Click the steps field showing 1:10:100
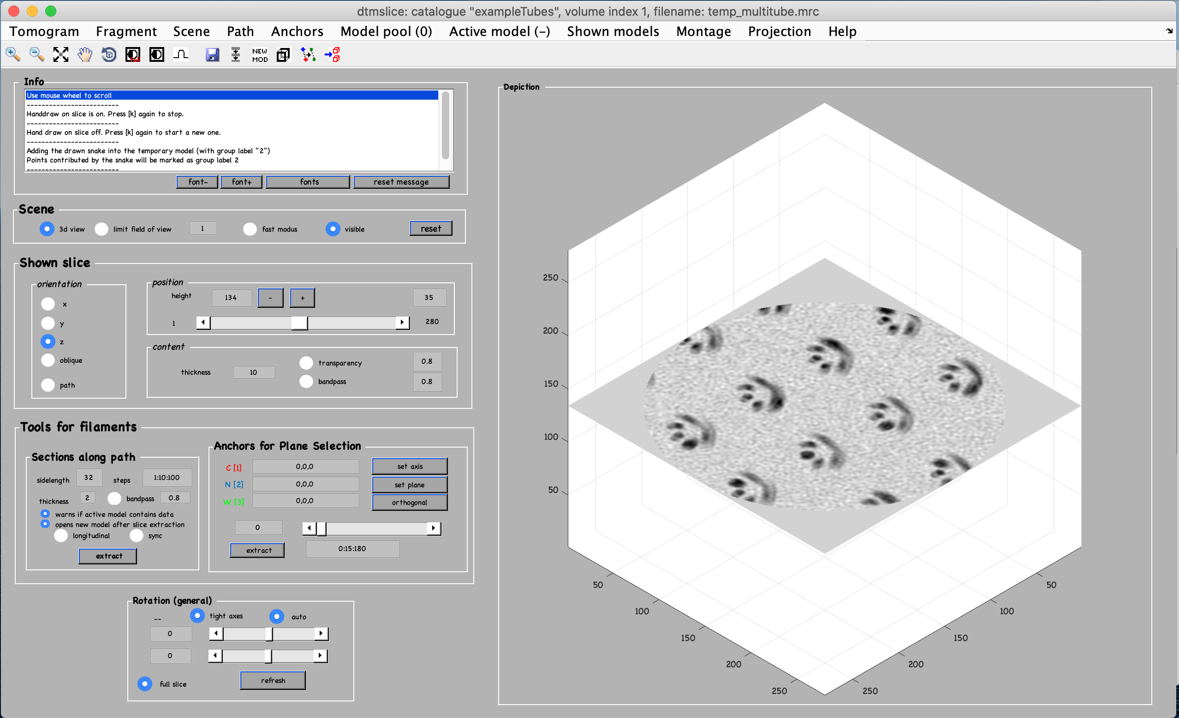The height and width of the screenshot is (718, 1179). pyautogui.click(x=167, y=477)
